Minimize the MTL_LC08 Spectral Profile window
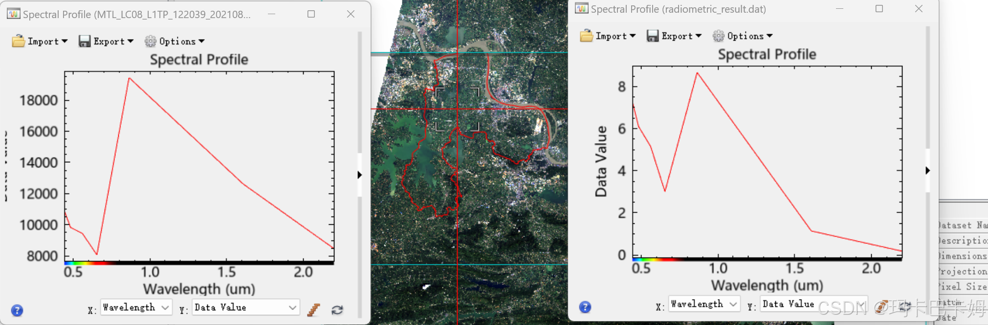 [x=272, y=14]
